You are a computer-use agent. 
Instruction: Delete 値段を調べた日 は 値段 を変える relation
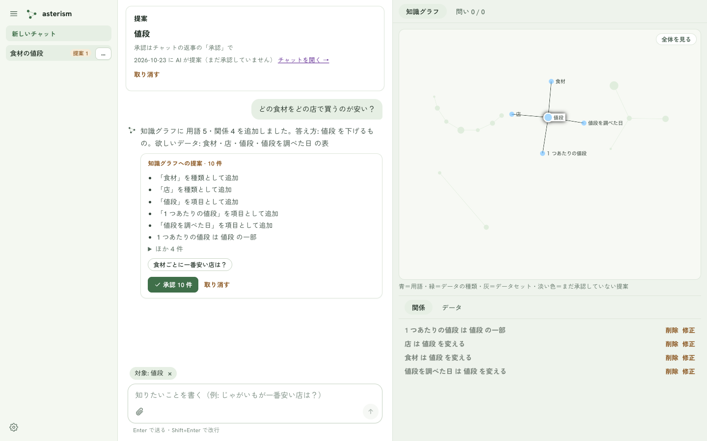point(672,371)
